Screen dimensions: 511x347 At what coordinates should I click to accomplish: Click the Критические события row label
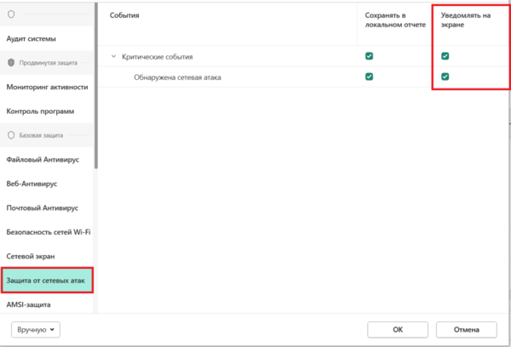click(x=157, y=57)
